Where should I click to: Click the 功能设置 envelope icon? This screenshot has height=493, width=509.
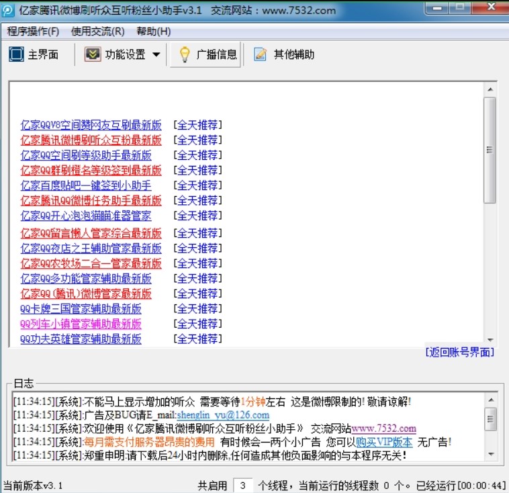(x=93, y=54)
